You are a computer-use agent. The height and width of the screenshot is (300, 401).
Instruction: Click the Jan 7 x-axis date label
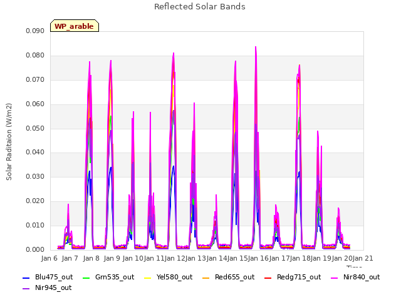pos(70,258)
